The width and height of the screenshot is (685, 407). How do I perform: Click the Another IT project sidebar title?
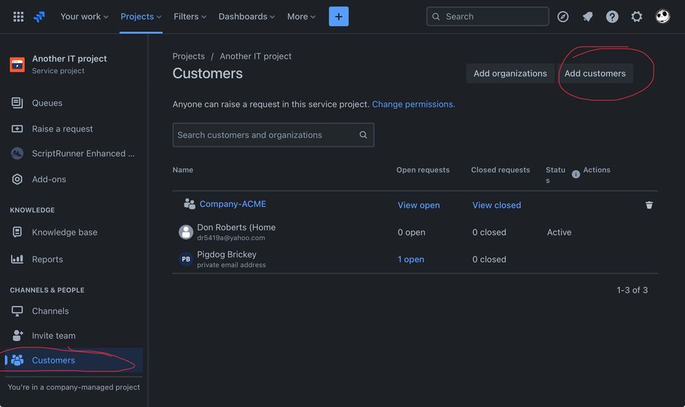point(69,58)
